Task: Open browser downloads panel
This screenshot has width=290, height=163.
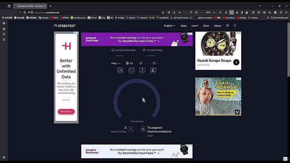Action: click(x=174, y=13)
